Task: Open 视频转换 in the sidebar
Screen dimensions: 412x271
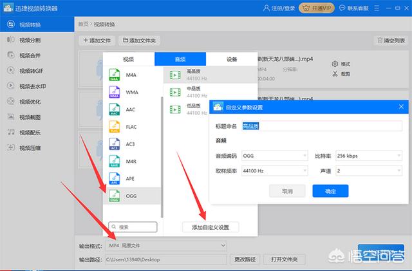Action: (x=37, y=24)
